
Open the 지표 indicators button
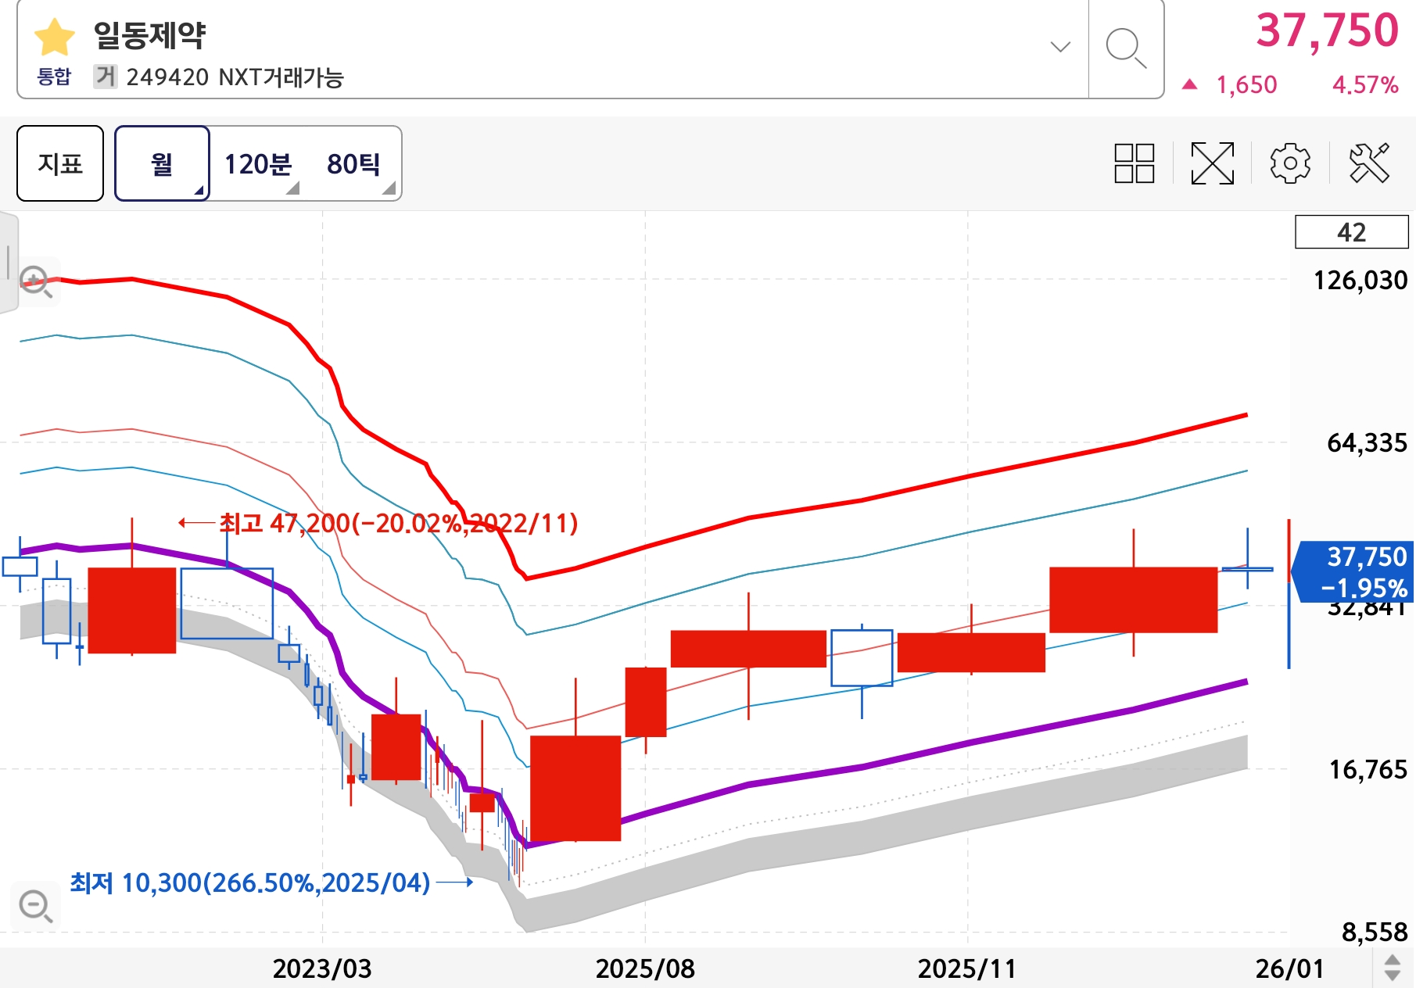tap(60, 163)
